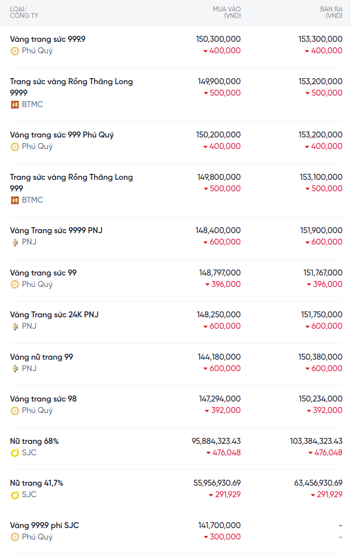Image resolution: width=351 pixels, height=554 pixels.
Task: Click the PNJ logo under Vàng nữ trang 99
Action: click(15, 369)
